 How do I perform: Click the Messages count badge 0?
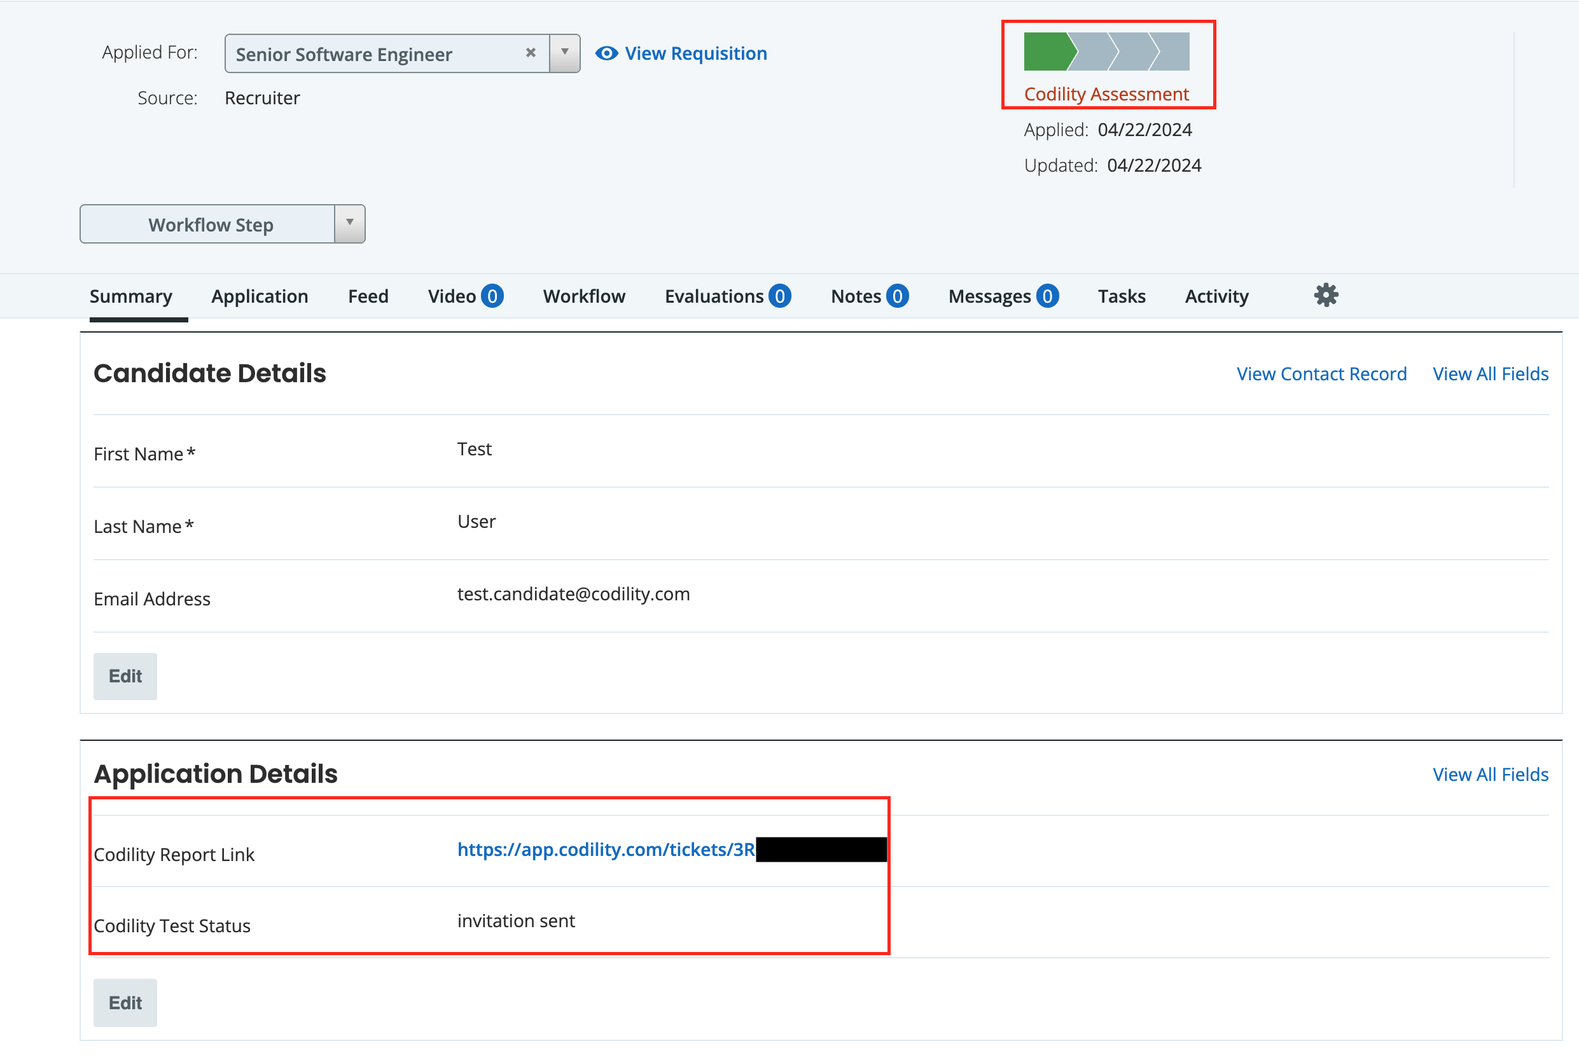(1047, 296)
